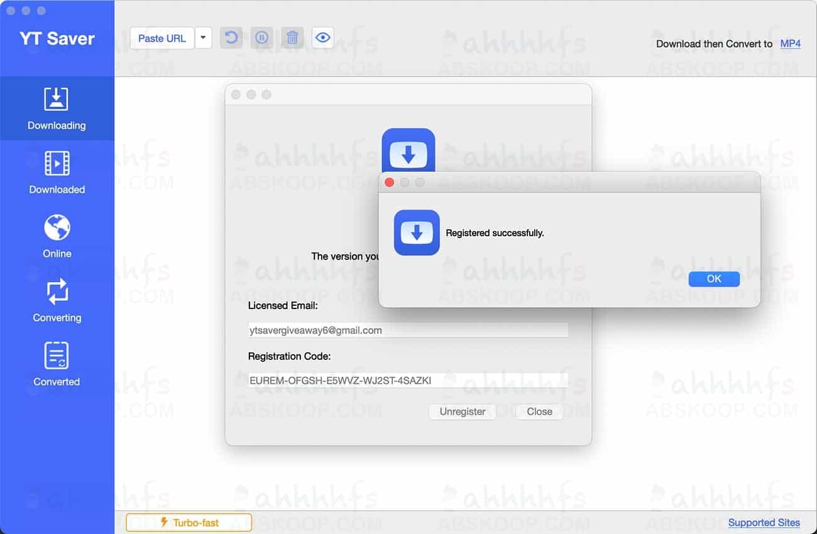Open the Downloaded section in sidebar
The height and width of the screenshot is (534, 817).
click(x=57, y=172)
